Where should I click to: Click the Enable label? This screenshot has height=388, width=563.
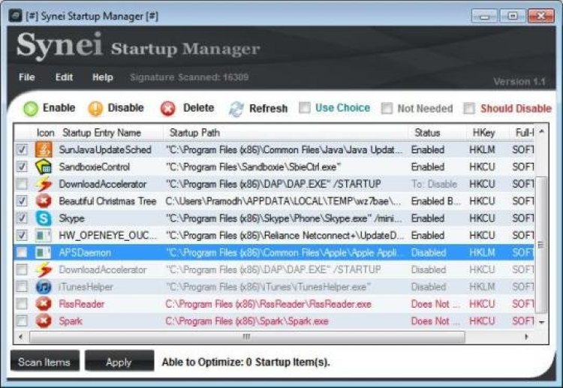(x=59, y=107)
